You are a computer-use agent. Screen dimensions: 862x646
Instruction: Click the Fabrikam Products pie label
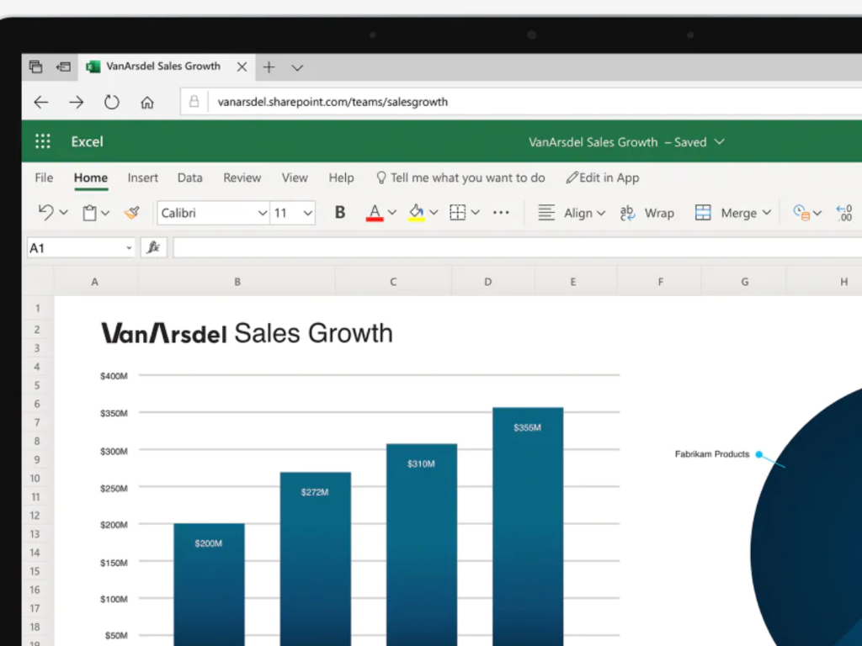click(712, 454)
